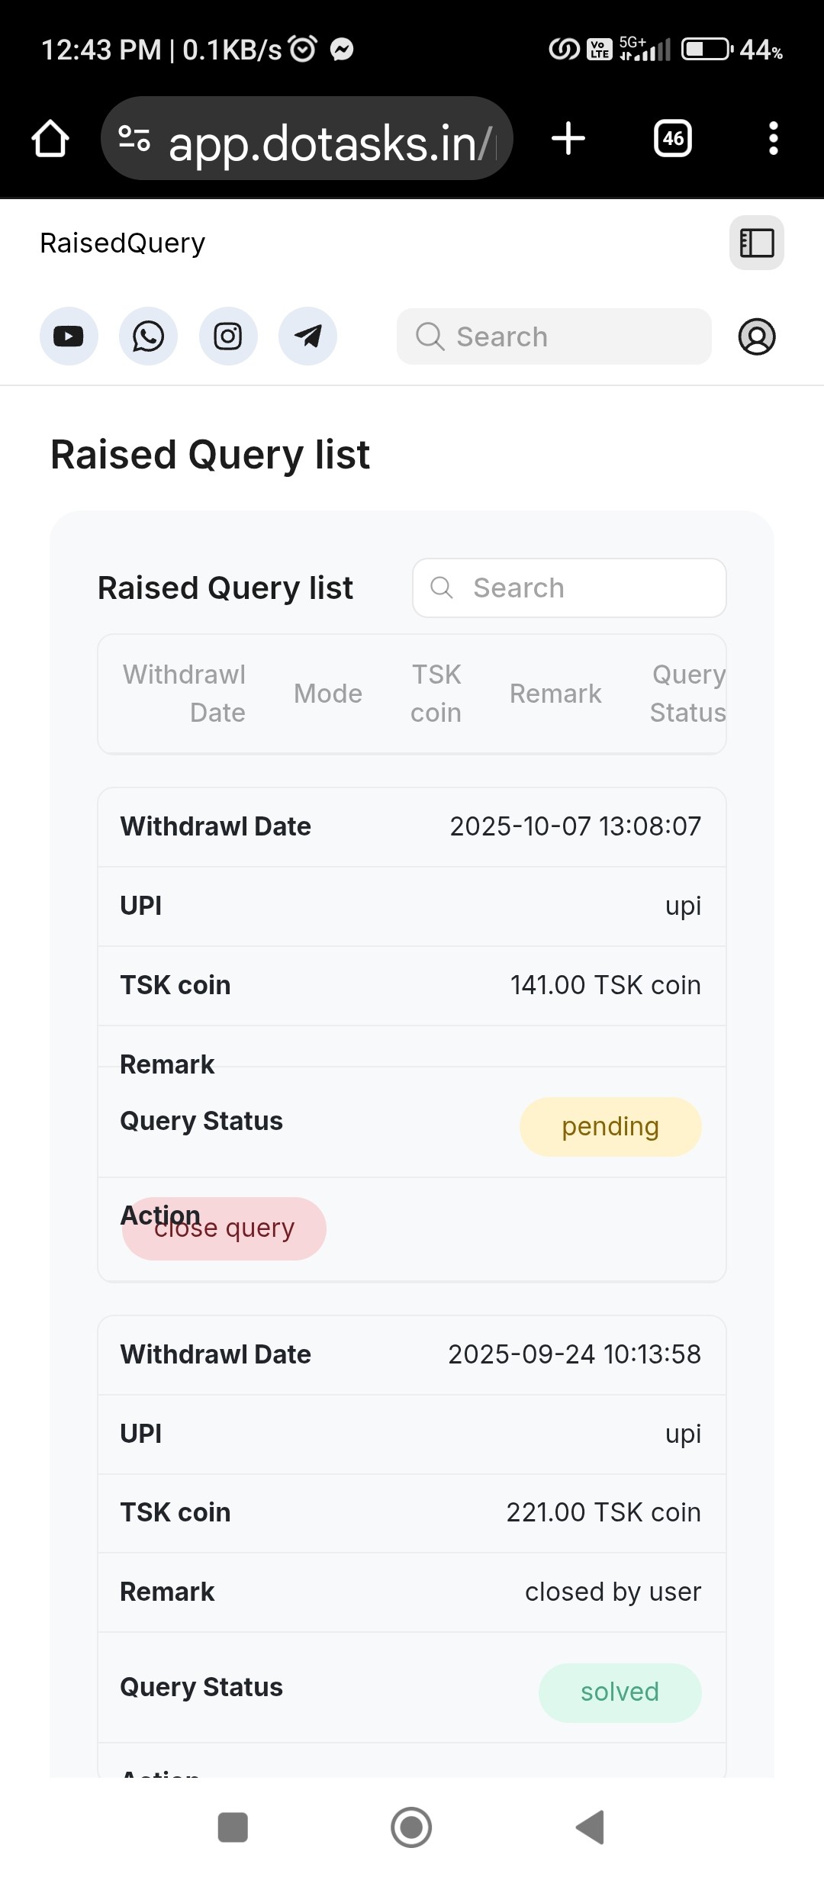Sort by Withdrawl Date column header

click(x=185, y=694)
